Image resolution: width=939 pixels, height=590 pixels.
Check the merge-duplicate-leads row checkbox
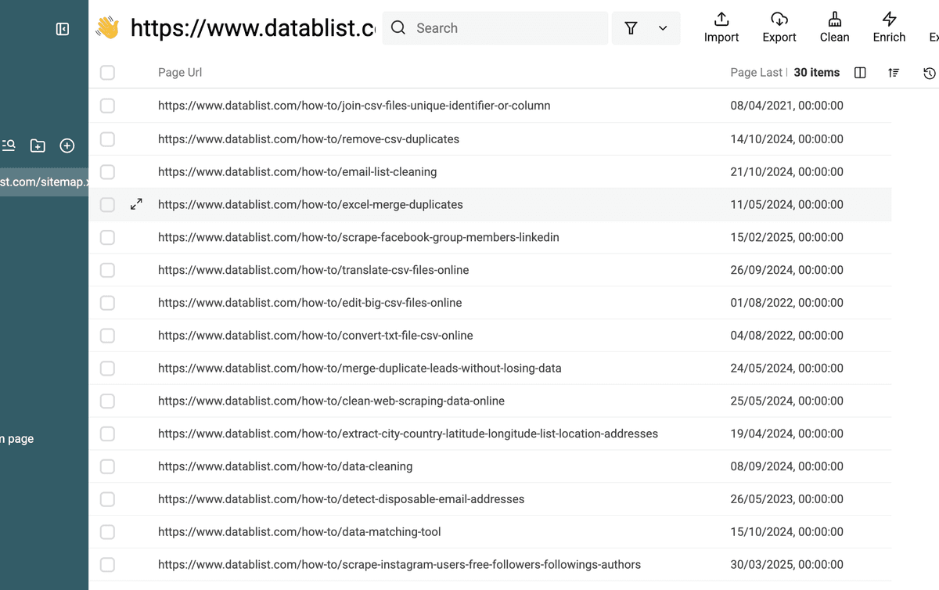click(x=107, y=369)
